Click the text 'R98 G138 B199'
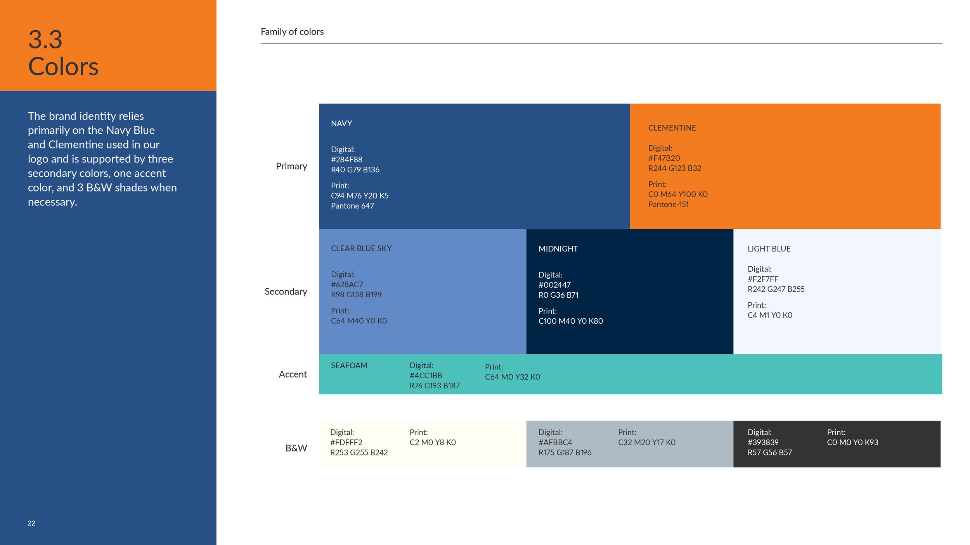This screenshot has width=970, height=545. (356, 295)
